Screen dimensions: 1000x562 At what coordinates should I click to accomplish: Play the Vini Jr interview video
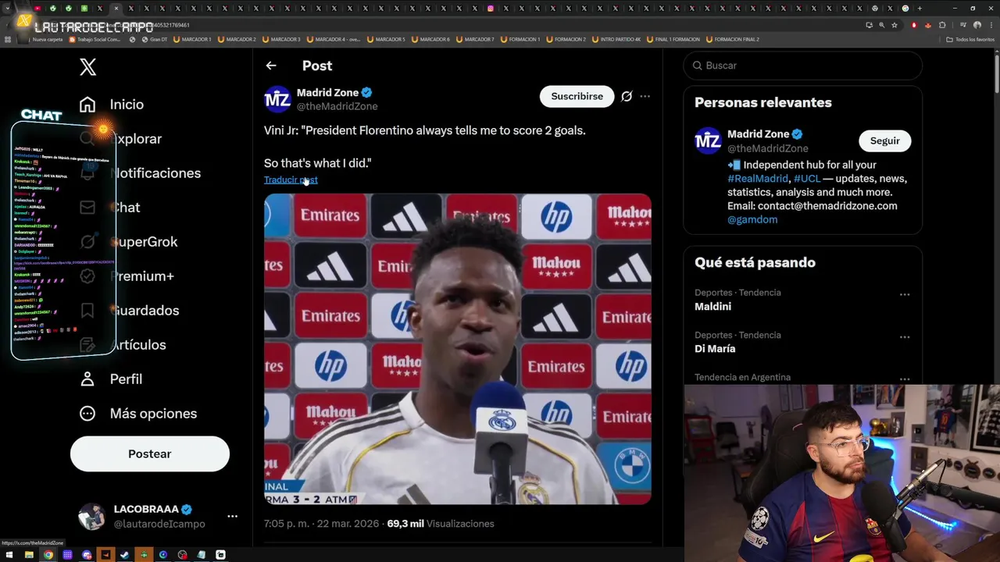(458, 349)
